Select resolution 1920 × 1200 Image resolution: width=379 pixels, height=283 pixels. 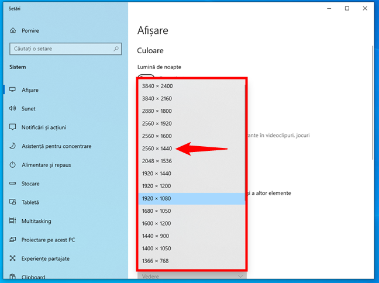tap(191, 186)
